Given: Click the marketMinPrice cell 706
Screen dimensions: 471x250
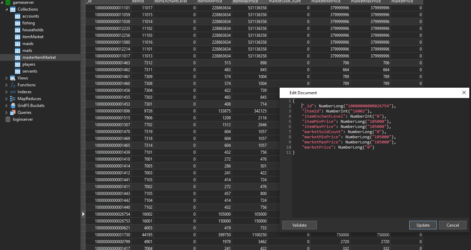Looking at the screenshot, I should (330, 63).
